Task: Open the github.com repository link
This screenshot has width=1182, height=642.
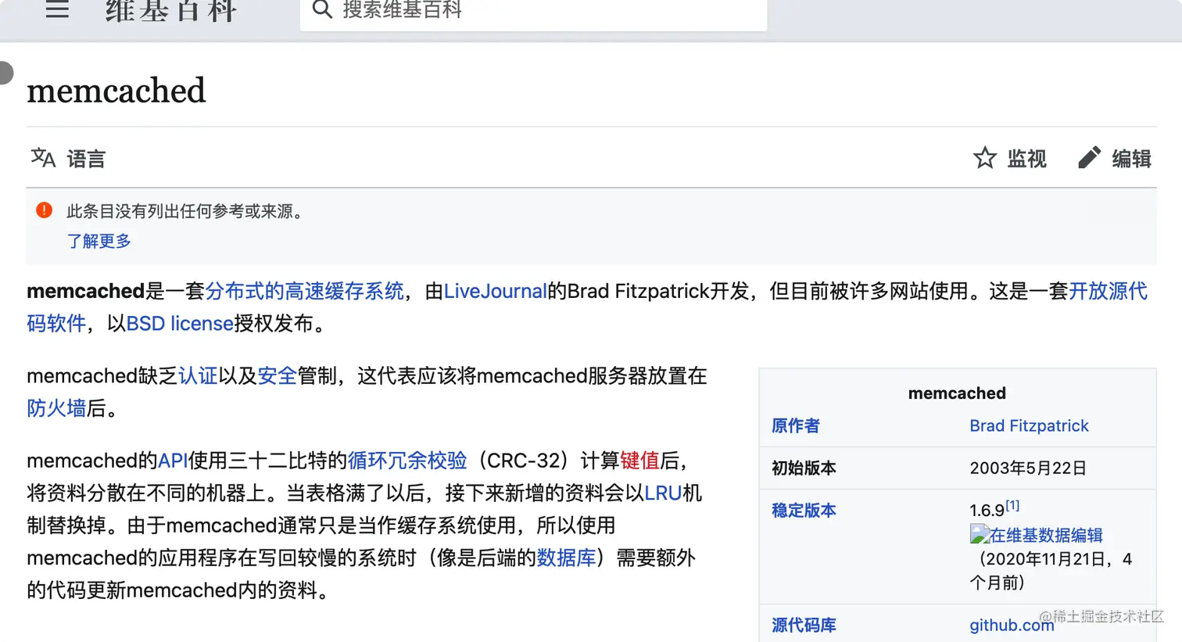Action: click(1012, 625)
